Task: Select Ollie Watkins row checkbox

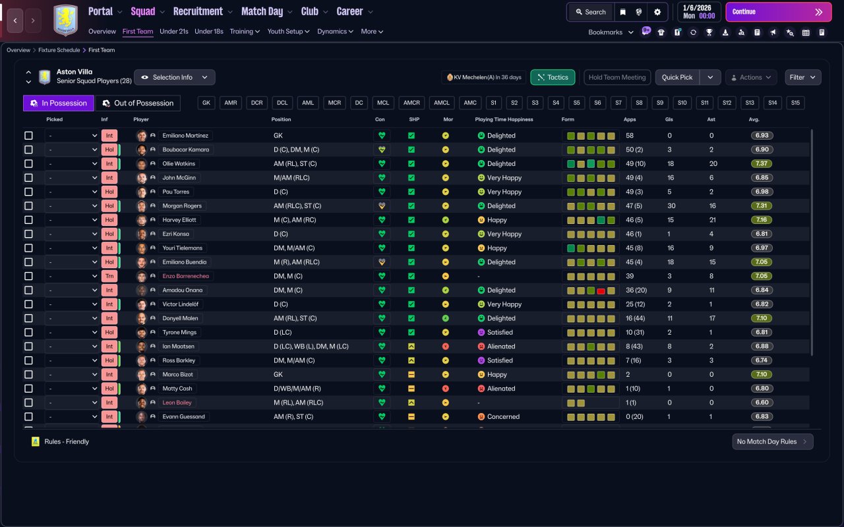Action: click(x=28, y=164)
